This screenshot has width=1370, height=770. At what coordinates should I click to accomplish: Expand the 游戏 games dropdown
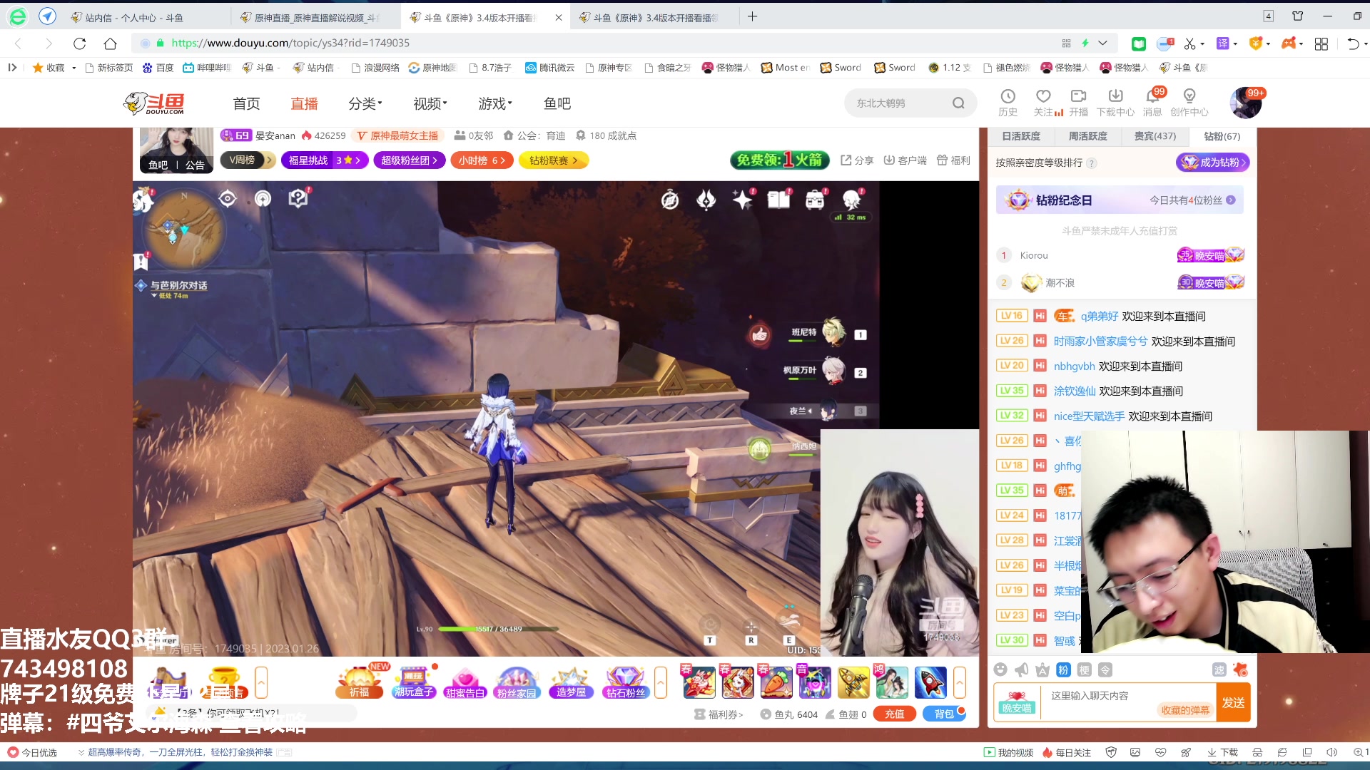[495, 103]
